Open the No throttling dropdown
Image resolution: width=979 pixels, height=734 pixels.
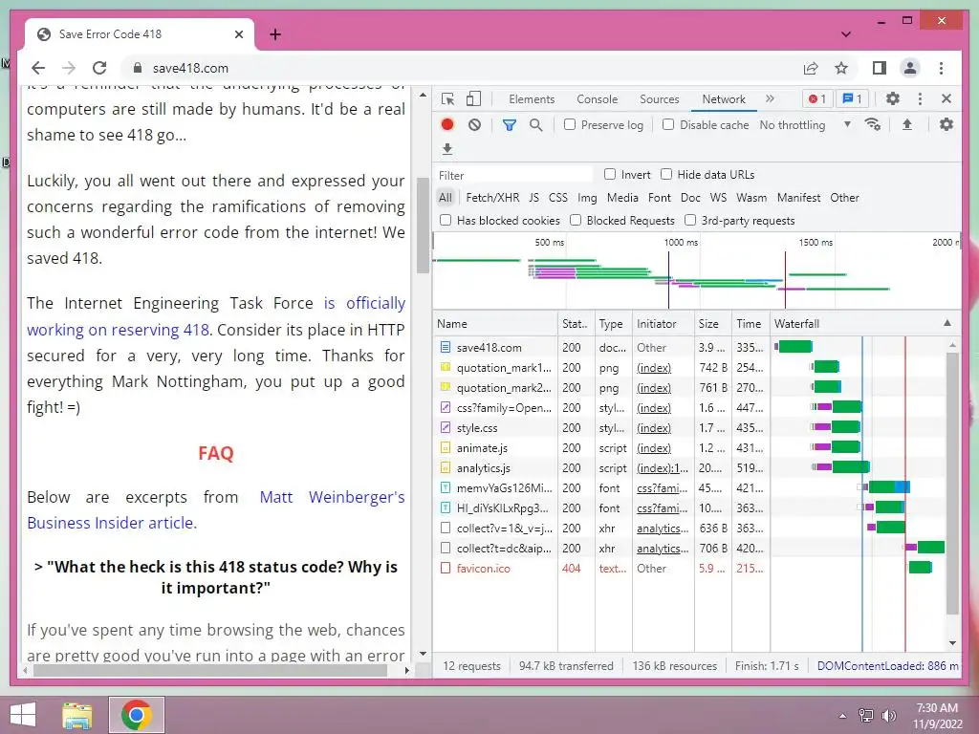tap(805, 125)
